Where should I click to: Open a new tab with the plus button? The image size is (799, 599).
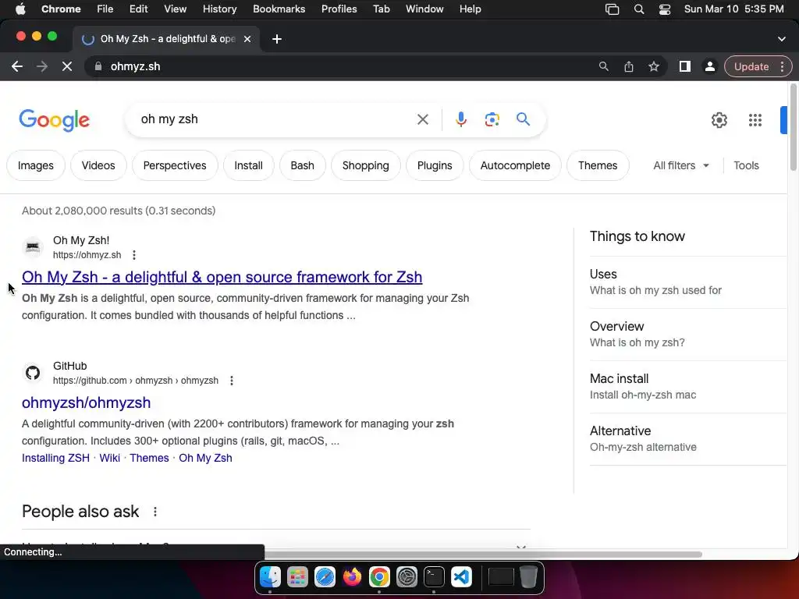(277, 39)
